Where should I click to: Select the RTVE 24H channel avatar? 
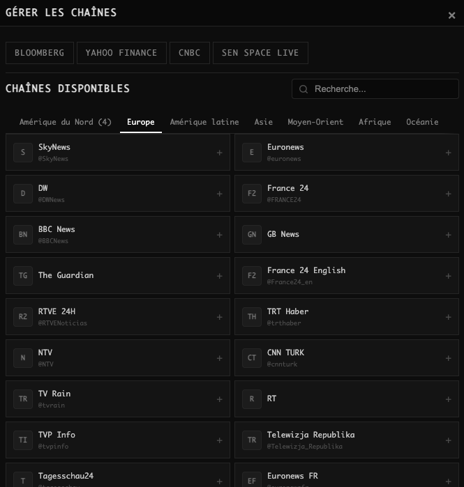(x=23, y=317)
